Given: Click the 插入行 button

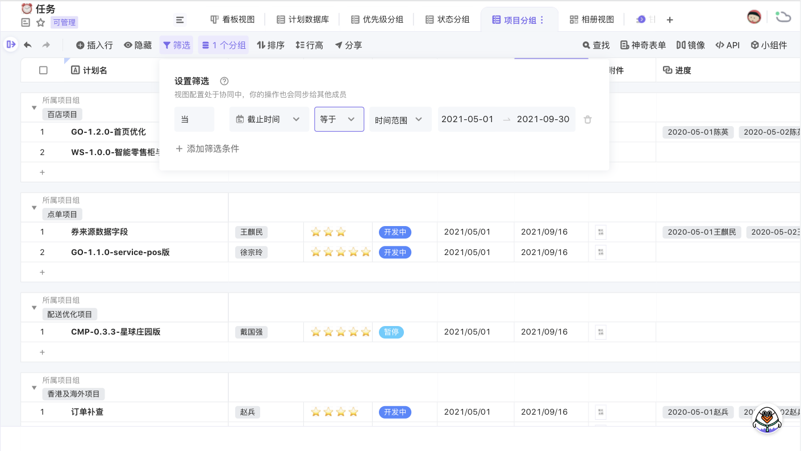Looking at the screenshot, I should [x=94, y=45].
